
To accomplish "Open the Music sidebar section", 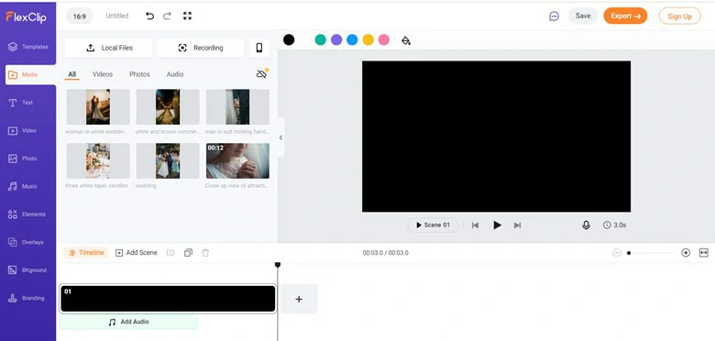I will [22, 186].
